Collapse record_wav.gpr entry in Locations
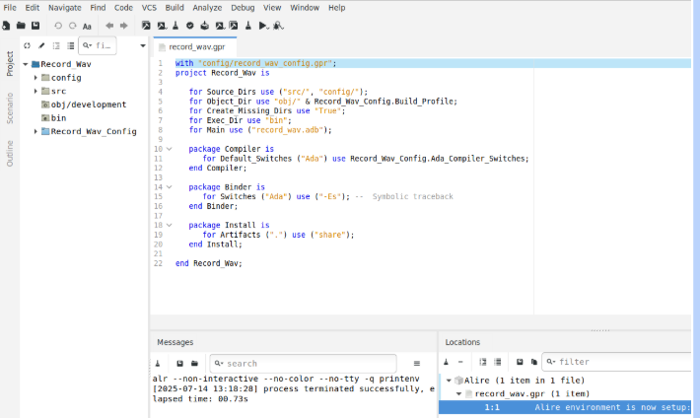Image resolution: width=700 pixels, height=418 pixels. point(458,394)
